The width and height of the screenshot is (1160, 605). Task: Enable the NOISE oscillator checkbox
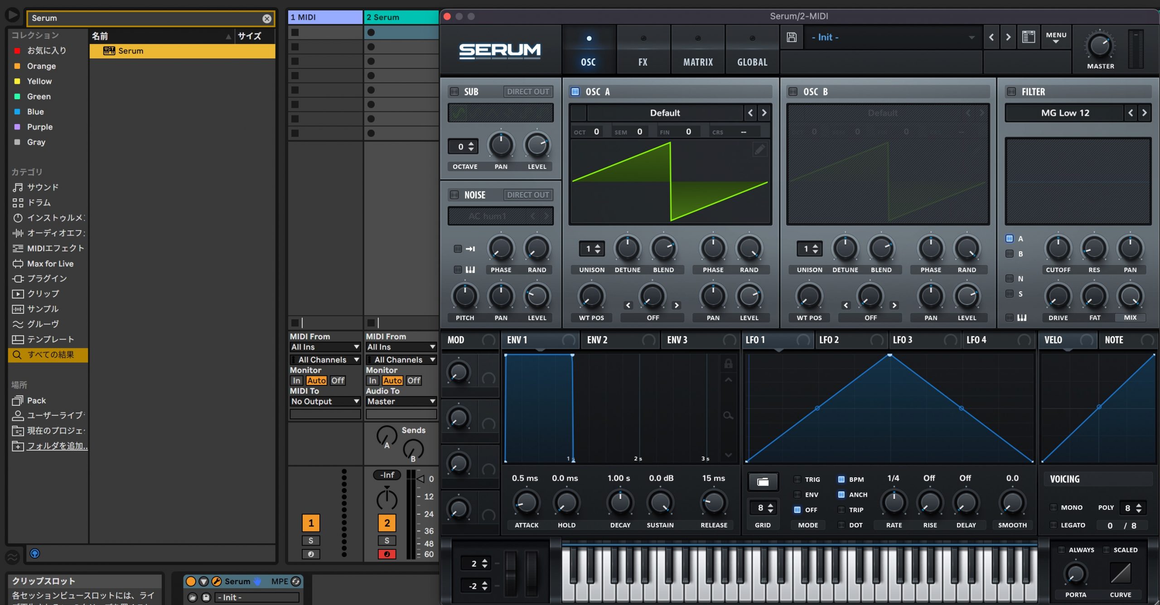(454, 195)
